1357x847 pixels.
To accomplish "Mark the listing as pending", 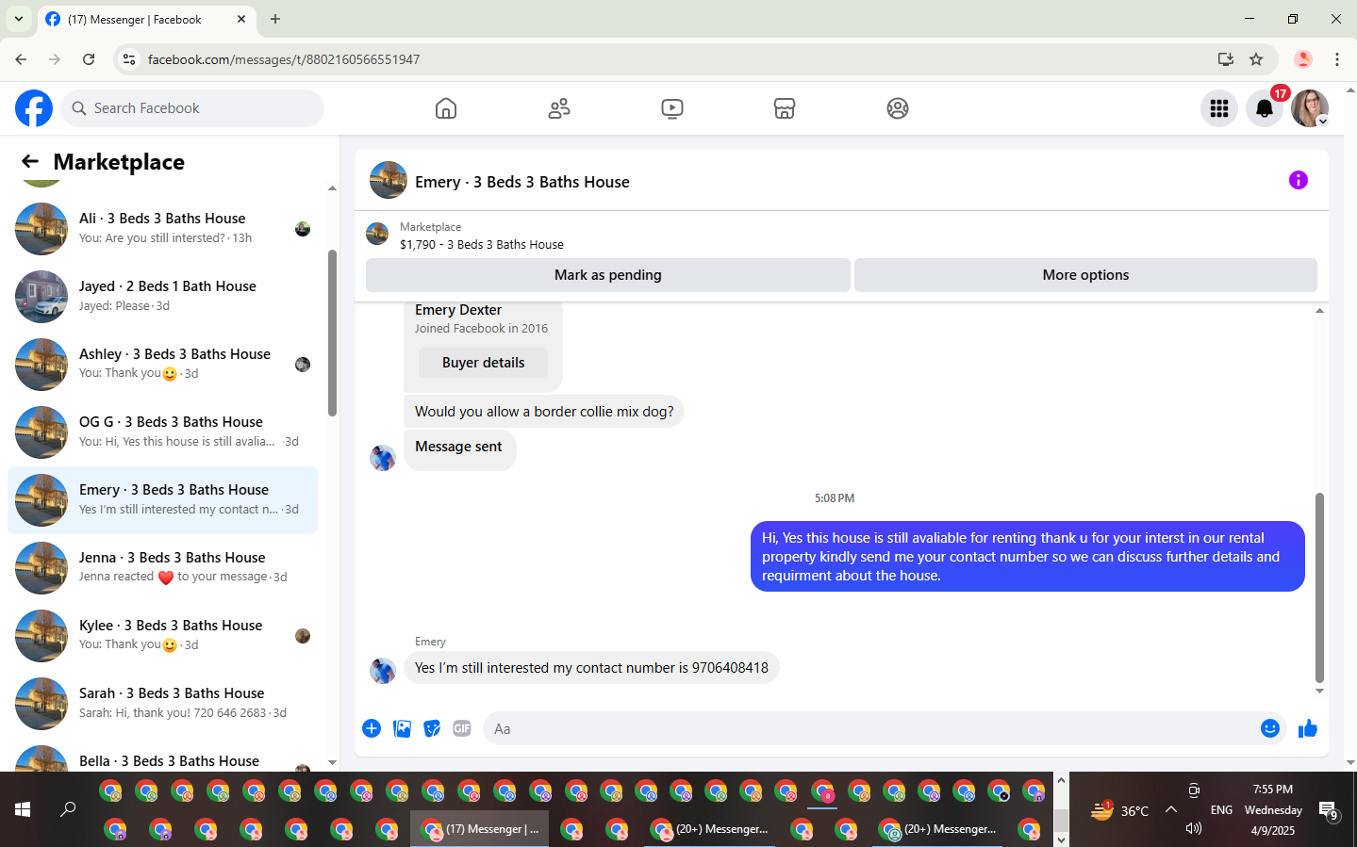I will pyautogui.click(x=608, y=275).
